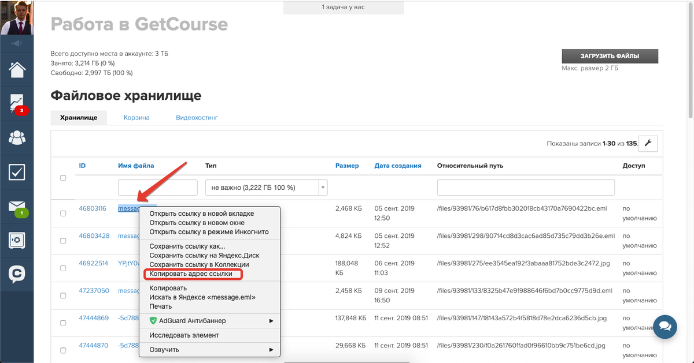The height and width of the screenshot is (363, 694).
Task: Open file ID link 47444870
Action: (94, 346)
